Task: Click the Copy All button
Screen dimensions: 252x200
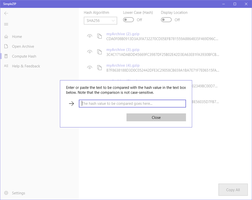Action: pos(233,190)
